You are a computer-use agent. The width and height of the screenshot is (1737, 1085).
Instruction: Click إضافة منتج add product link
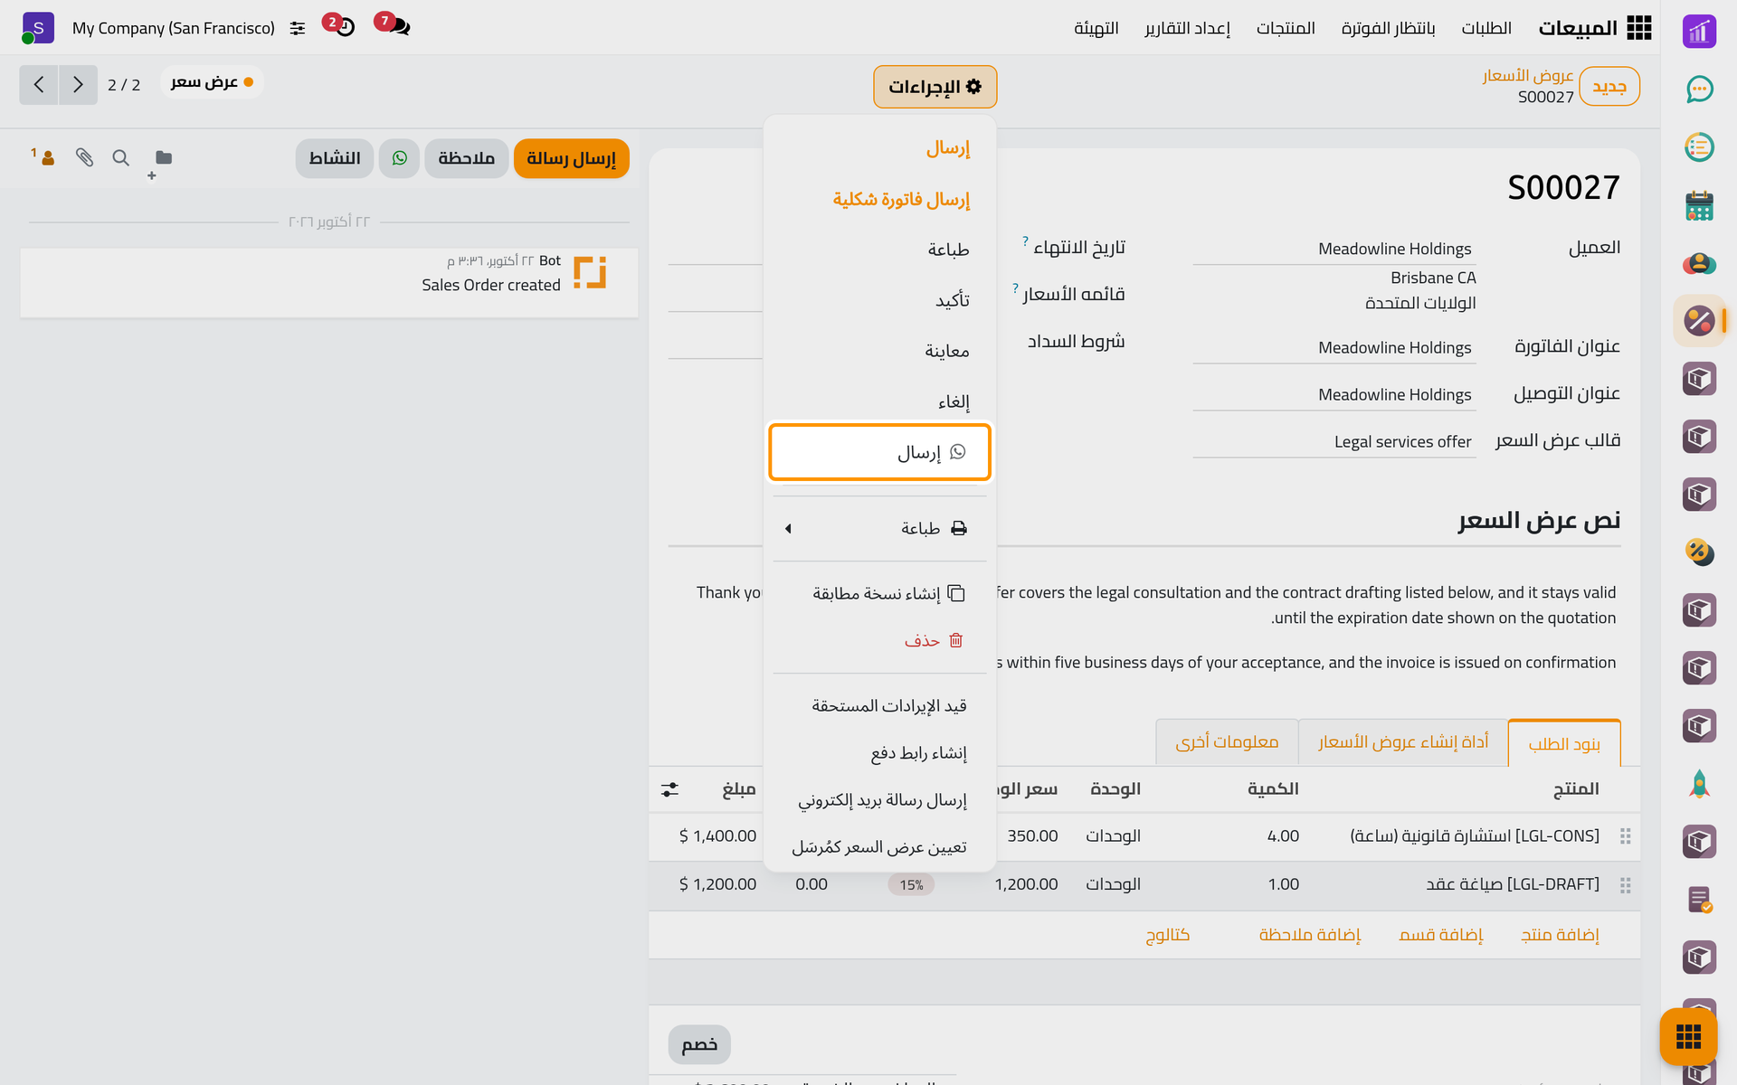point(1560,934)
